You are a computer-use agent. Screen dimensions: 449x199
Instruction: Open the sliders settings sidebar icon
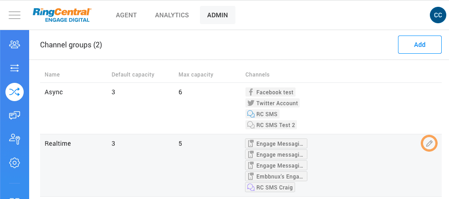15,68
